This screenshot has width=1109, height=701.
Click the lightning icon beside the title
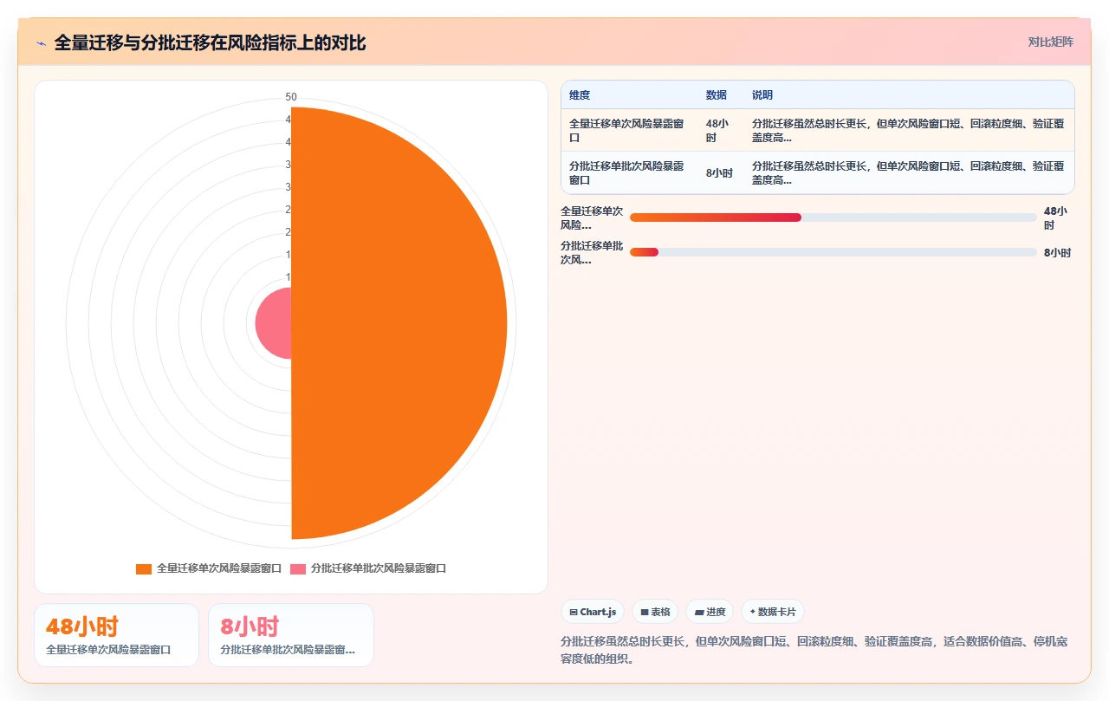point(41,43)
